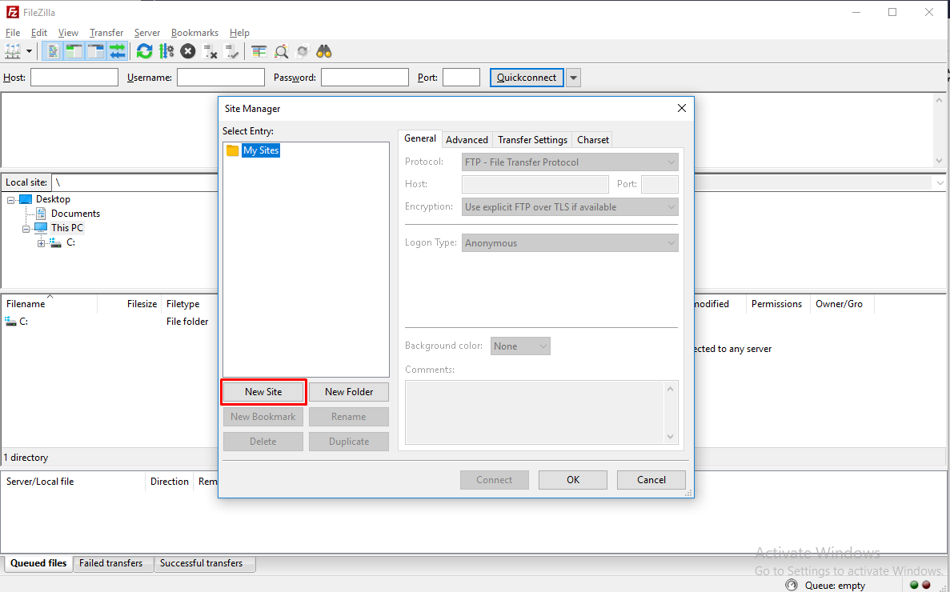
Task: Click the Documents icon in local tree
Action: click(x=41, y=213)
